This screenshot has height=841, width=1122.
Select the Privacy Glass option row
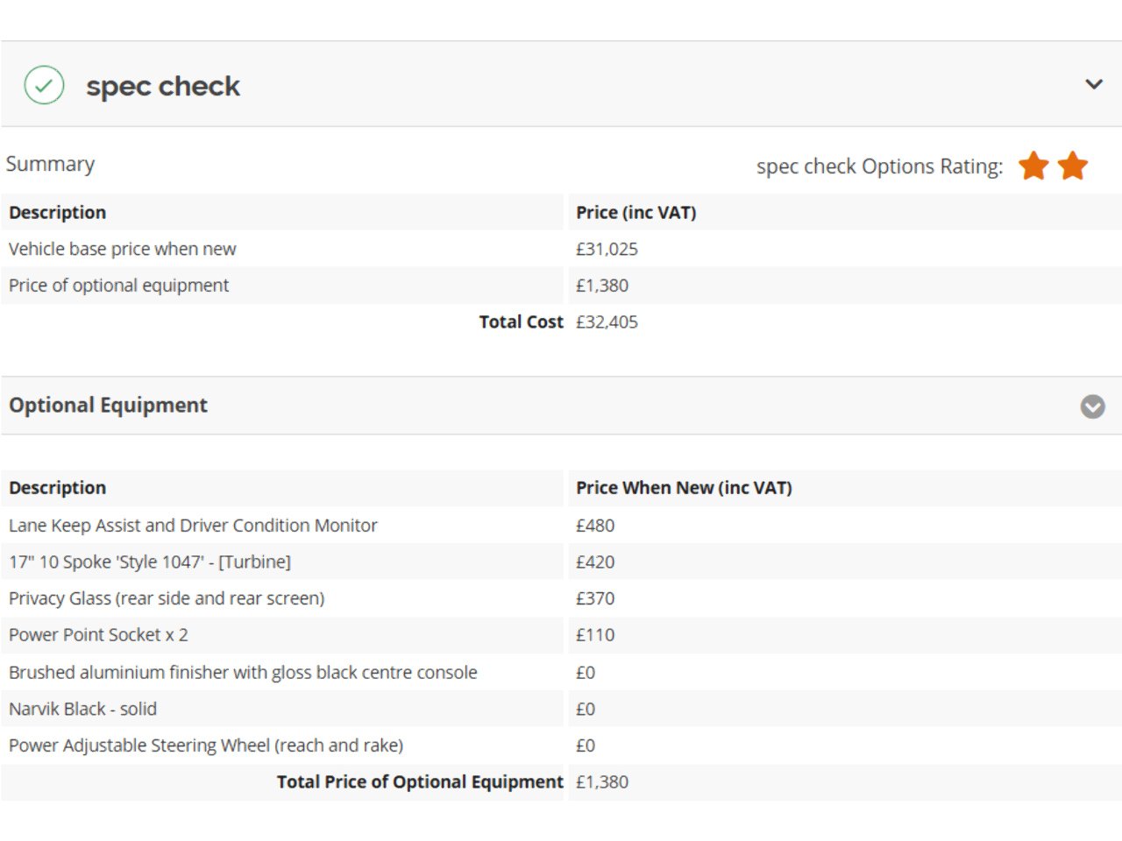(167, 598)
